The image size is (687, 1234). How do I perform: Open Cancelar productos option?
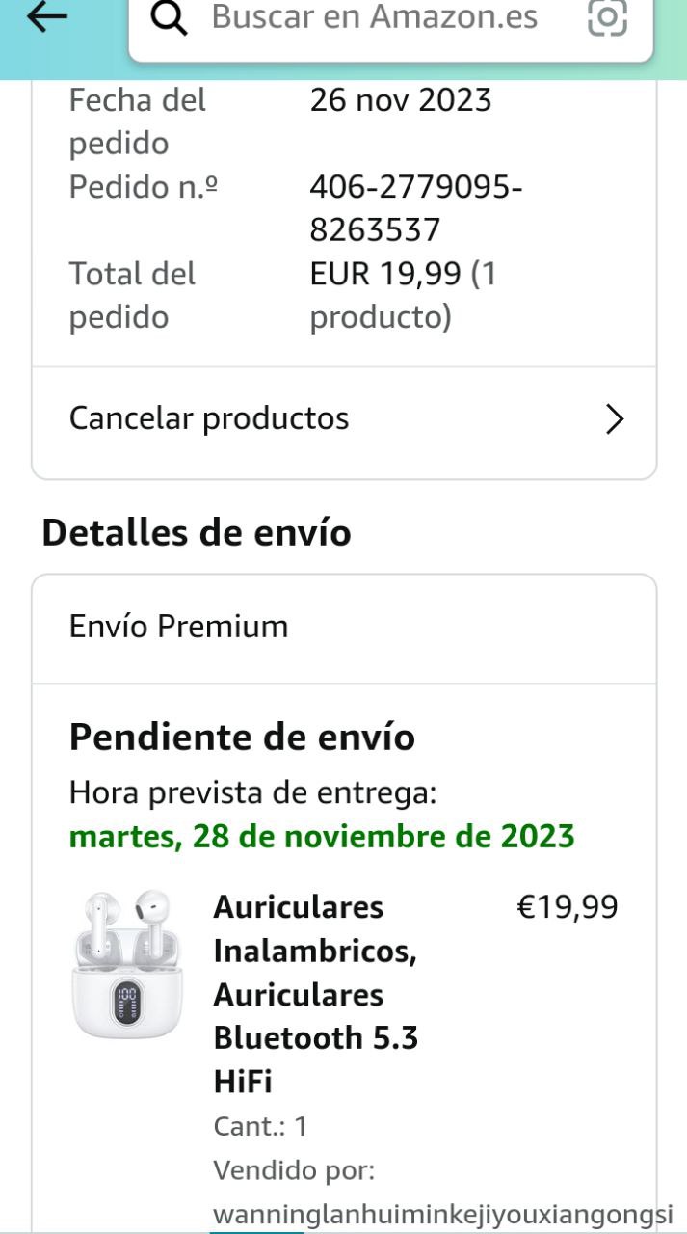209,418
